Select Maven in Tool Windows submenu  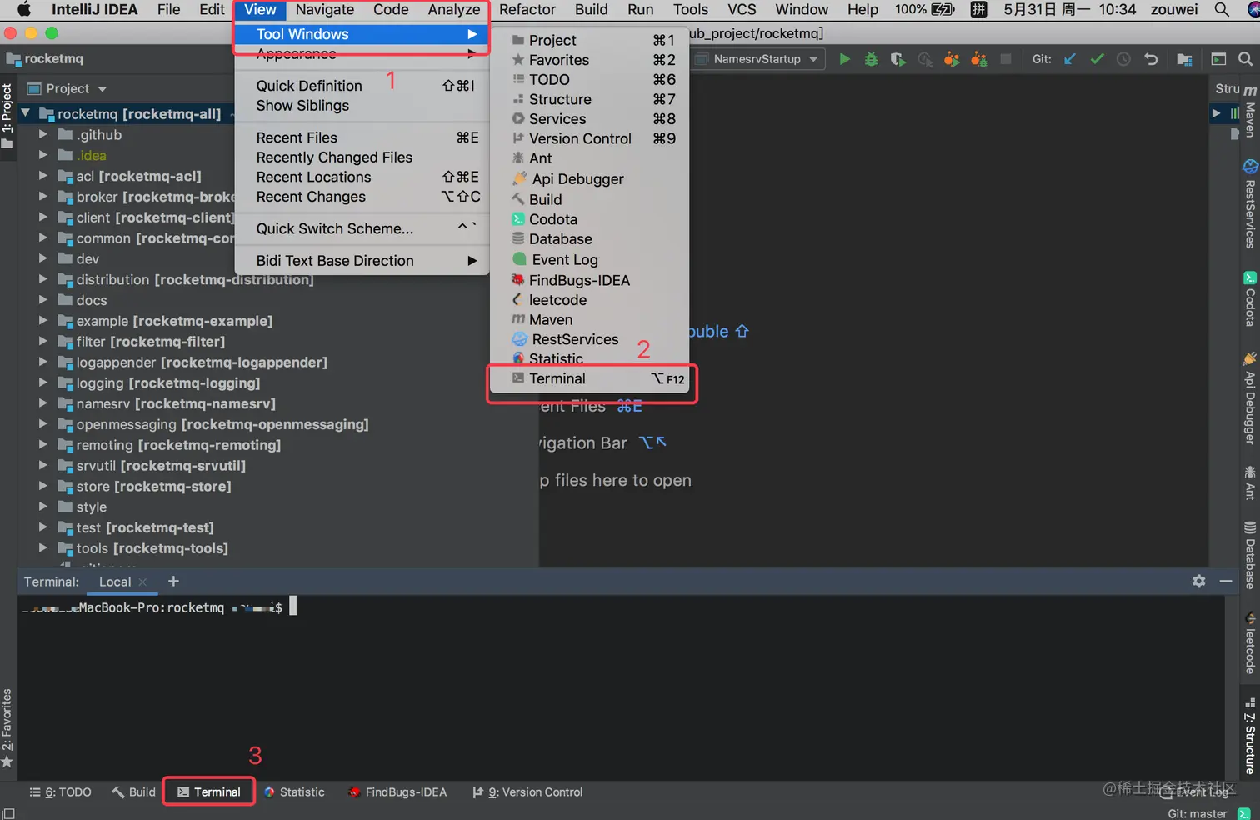click(x=590, y=319)
